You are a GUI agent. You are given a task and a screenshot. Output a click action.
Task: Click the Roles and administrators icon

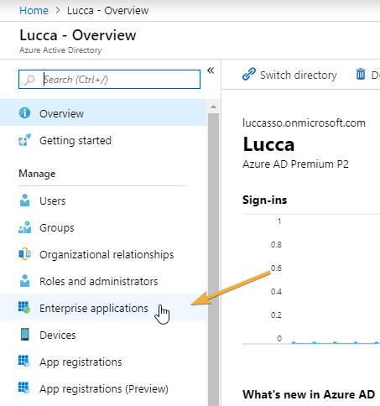pyautogui.click(x=24, y=281)
